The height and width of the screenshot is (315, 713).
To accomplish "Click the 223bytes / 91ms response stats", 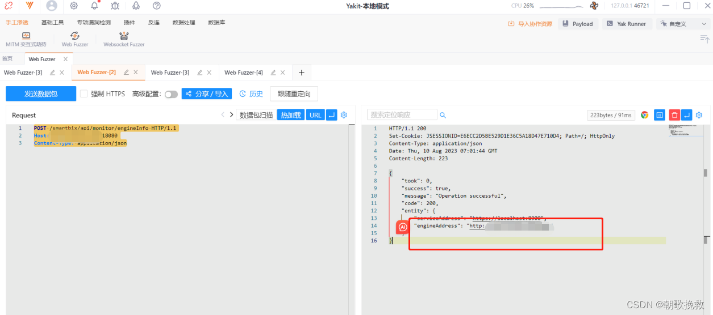I will tap(611, 115).
